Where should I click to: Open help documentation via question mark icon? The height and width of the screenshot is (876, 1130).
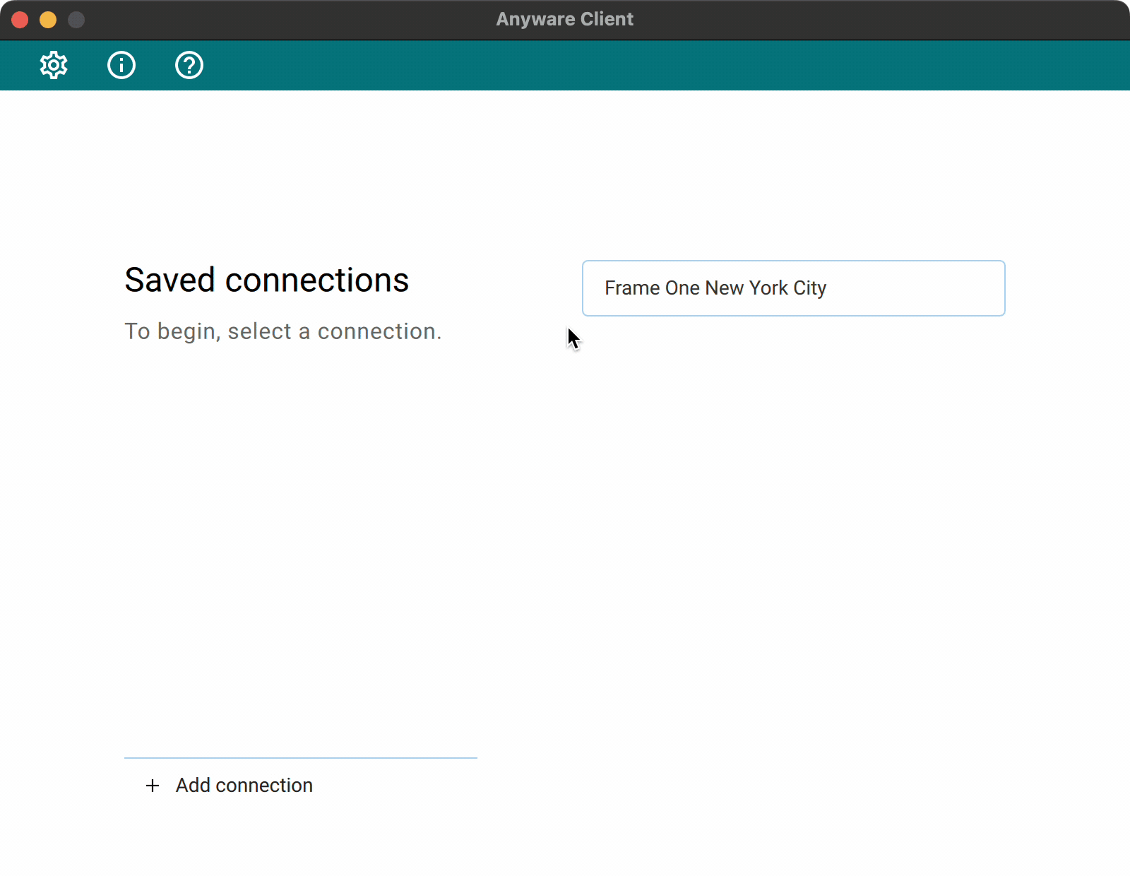pos(188,65)
